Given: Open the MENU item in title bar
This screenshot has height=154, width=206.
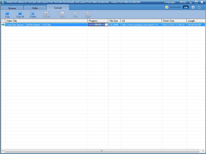Looking at the screenshot, I should pyautogui.click(x=183, y=2).
